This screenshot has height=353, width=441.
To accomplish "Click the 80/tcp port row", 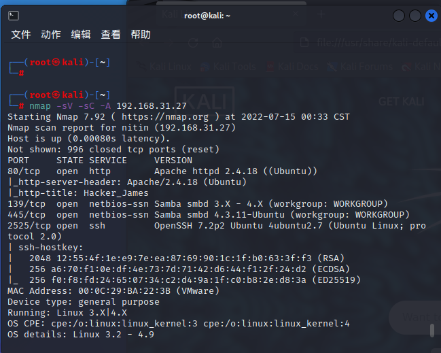I will tap(162, 171).
